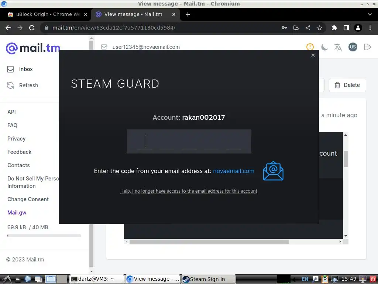
Task: Click the 15:49 clock in taskbar
Action: coord(349,279)
